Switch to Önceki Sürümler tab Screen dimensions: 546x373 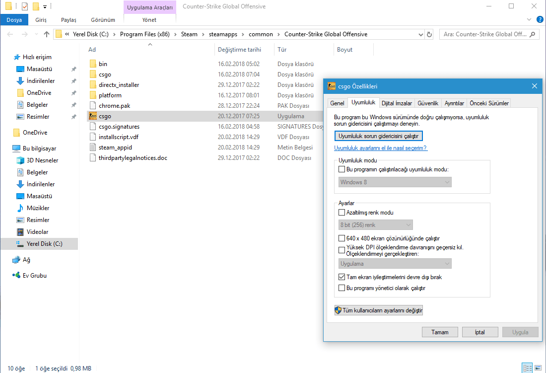[x=489, y=103]
